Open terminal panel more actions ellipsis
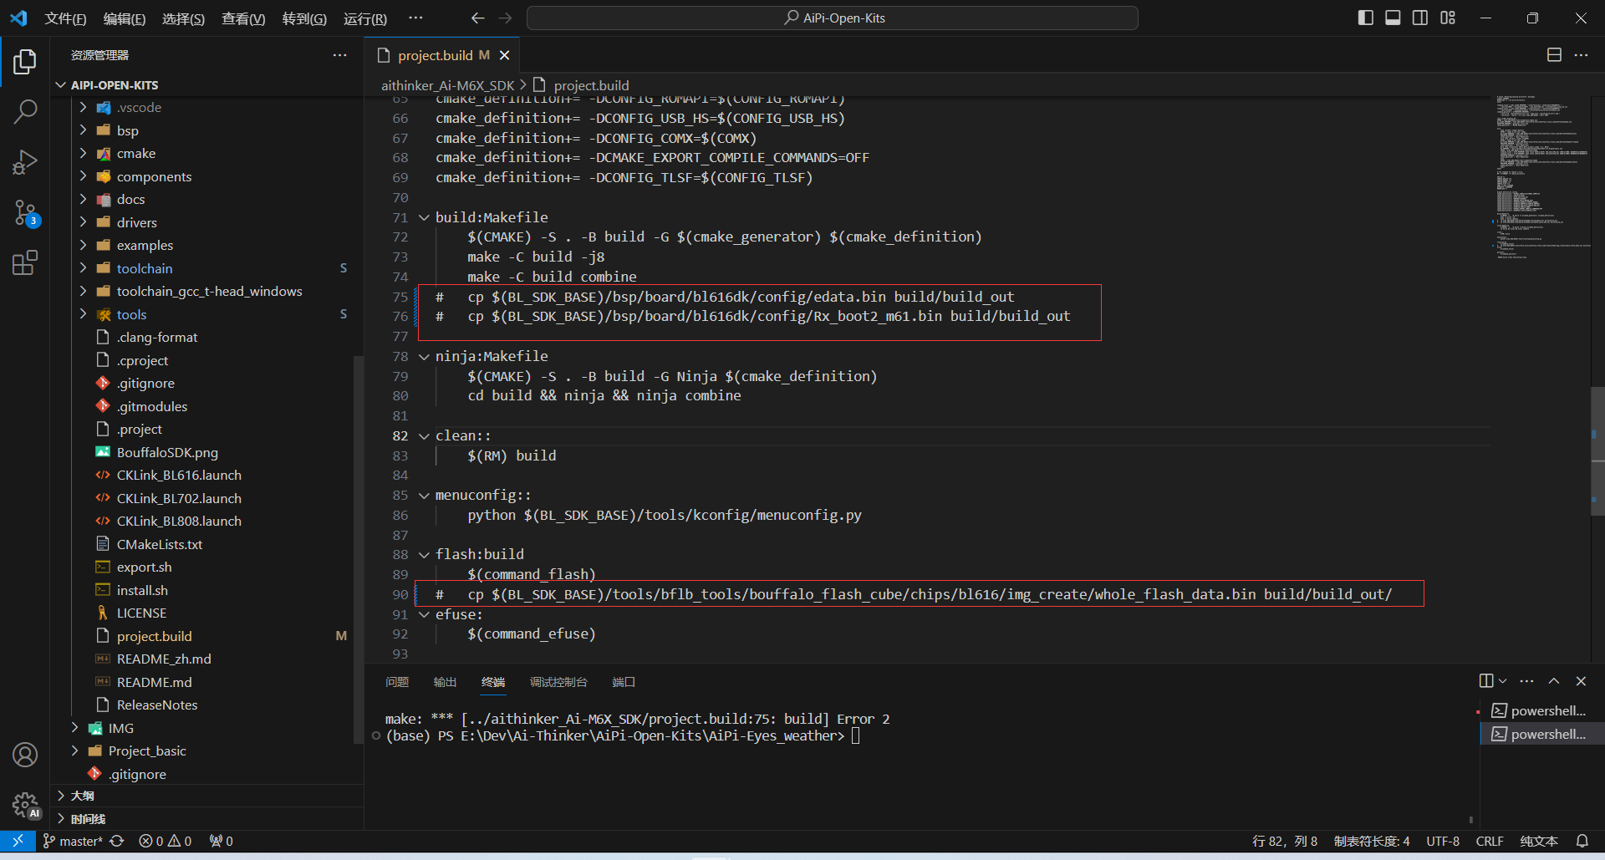The height and width of the screenshot is (860, 1605). (1526, 681)
